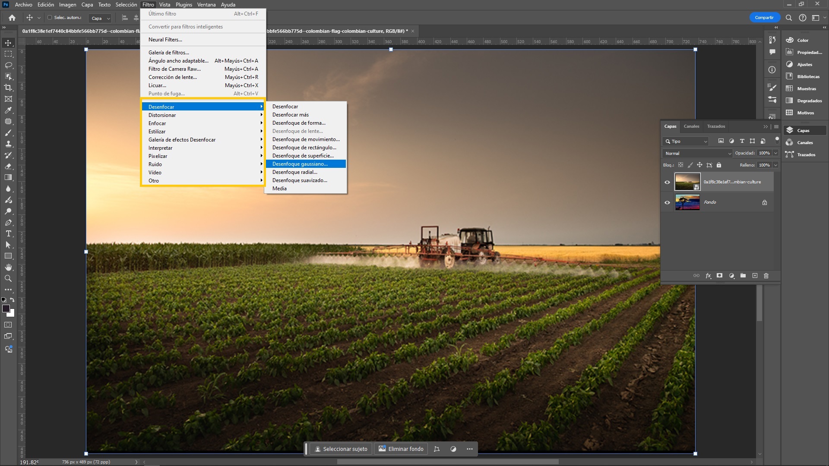The image size is (829, 466).
Task: Click the Fondo layer thumbnail
Action: (x=687, y=202)
